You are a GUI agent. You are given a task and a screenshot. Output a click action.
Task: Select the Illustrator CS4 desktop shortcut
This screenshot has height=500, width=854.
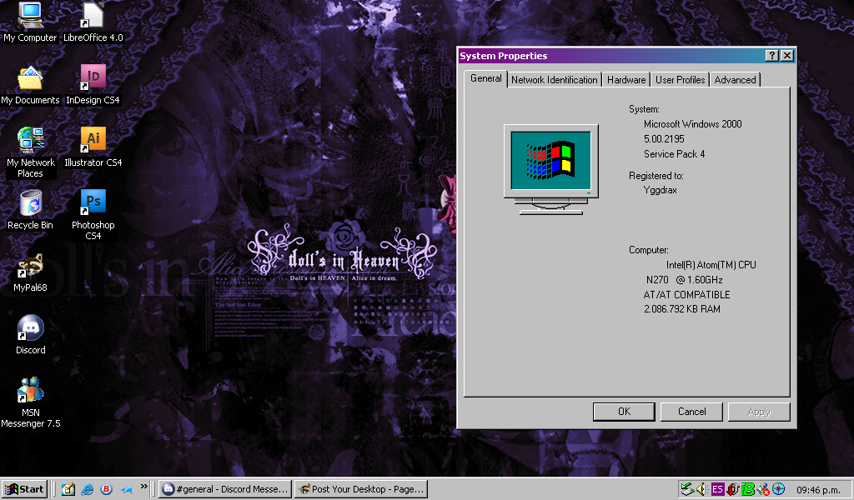click(x=93, y=140)
